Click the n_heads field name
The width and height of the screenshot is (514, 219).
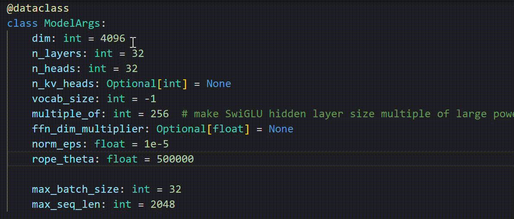click(x=54, y=69)
